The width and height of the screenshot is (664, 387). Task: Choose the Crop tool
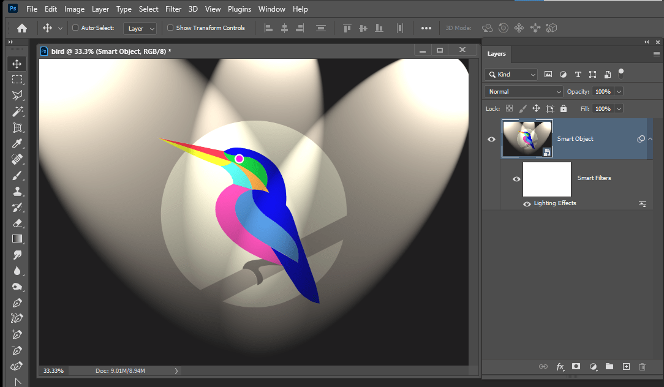point(17,127)
